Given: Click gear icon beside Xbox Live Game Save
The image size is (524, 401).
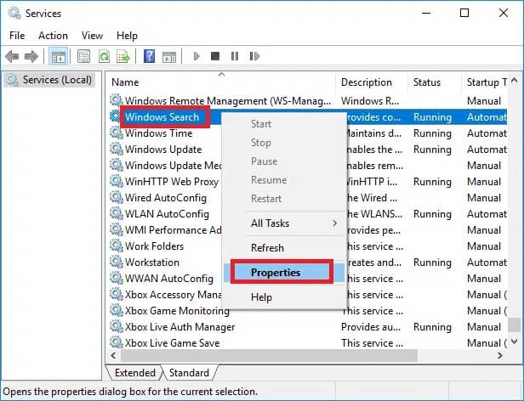Looking at the screenshot, I should 117,342.
